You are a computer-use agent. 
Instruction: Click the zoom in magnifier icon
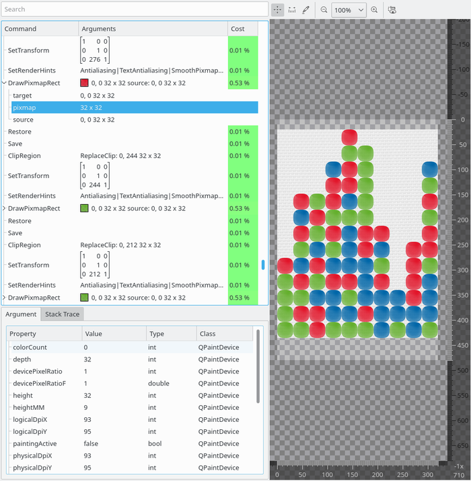pos(375,10)
